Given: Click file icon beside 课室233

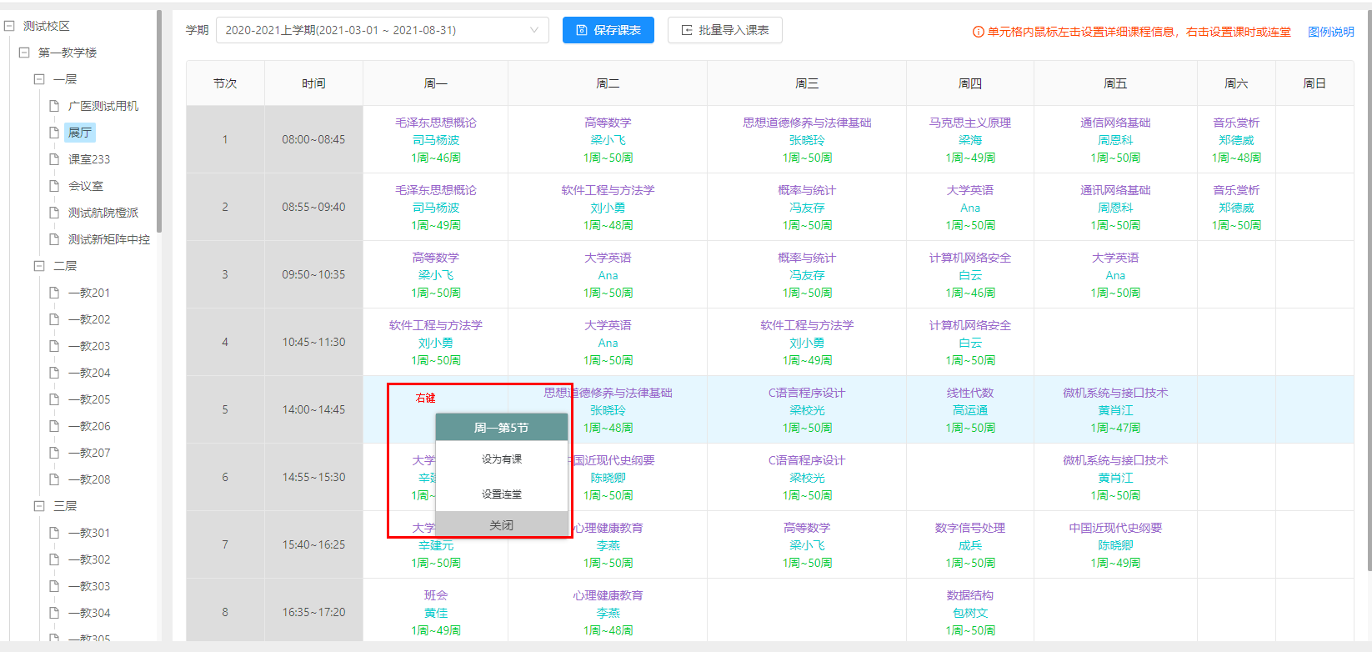Looking at the screenshot, I should click(54, 159).
